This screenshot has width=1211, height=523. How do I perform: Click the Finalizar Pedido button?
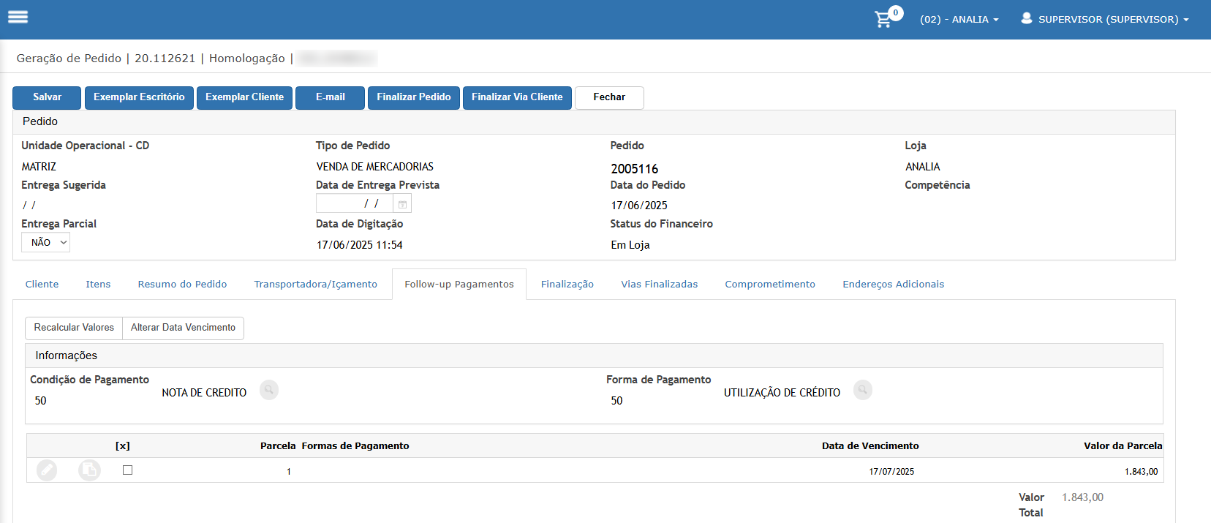click(x=414, y=97)
